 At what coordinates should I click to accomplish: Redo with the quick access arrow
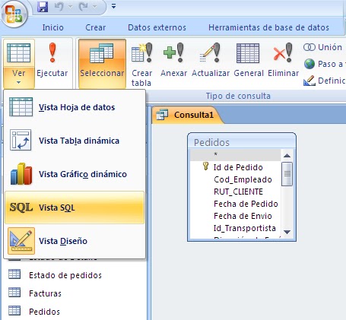coord(84,7)
